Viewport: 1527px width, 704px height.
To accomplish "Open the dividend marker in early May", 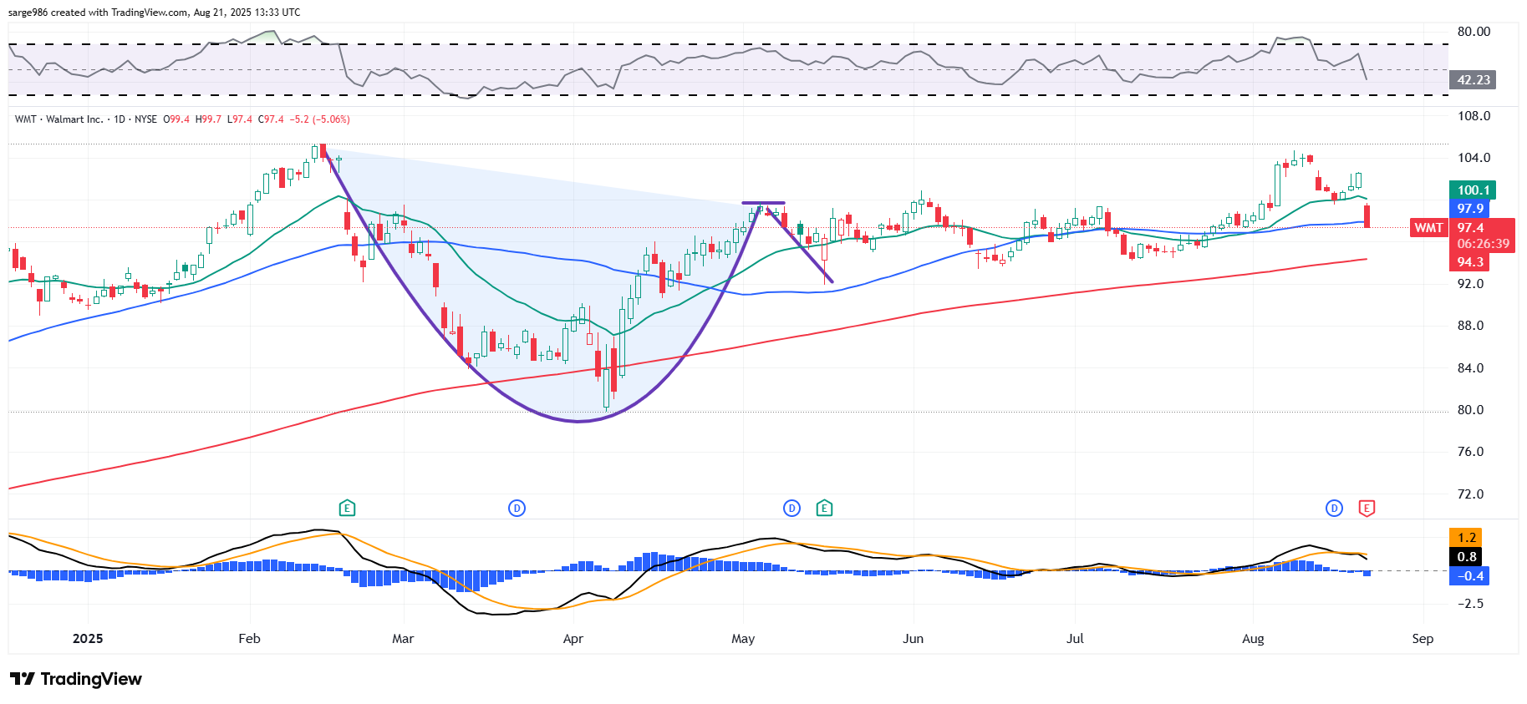I will (791, 508).
